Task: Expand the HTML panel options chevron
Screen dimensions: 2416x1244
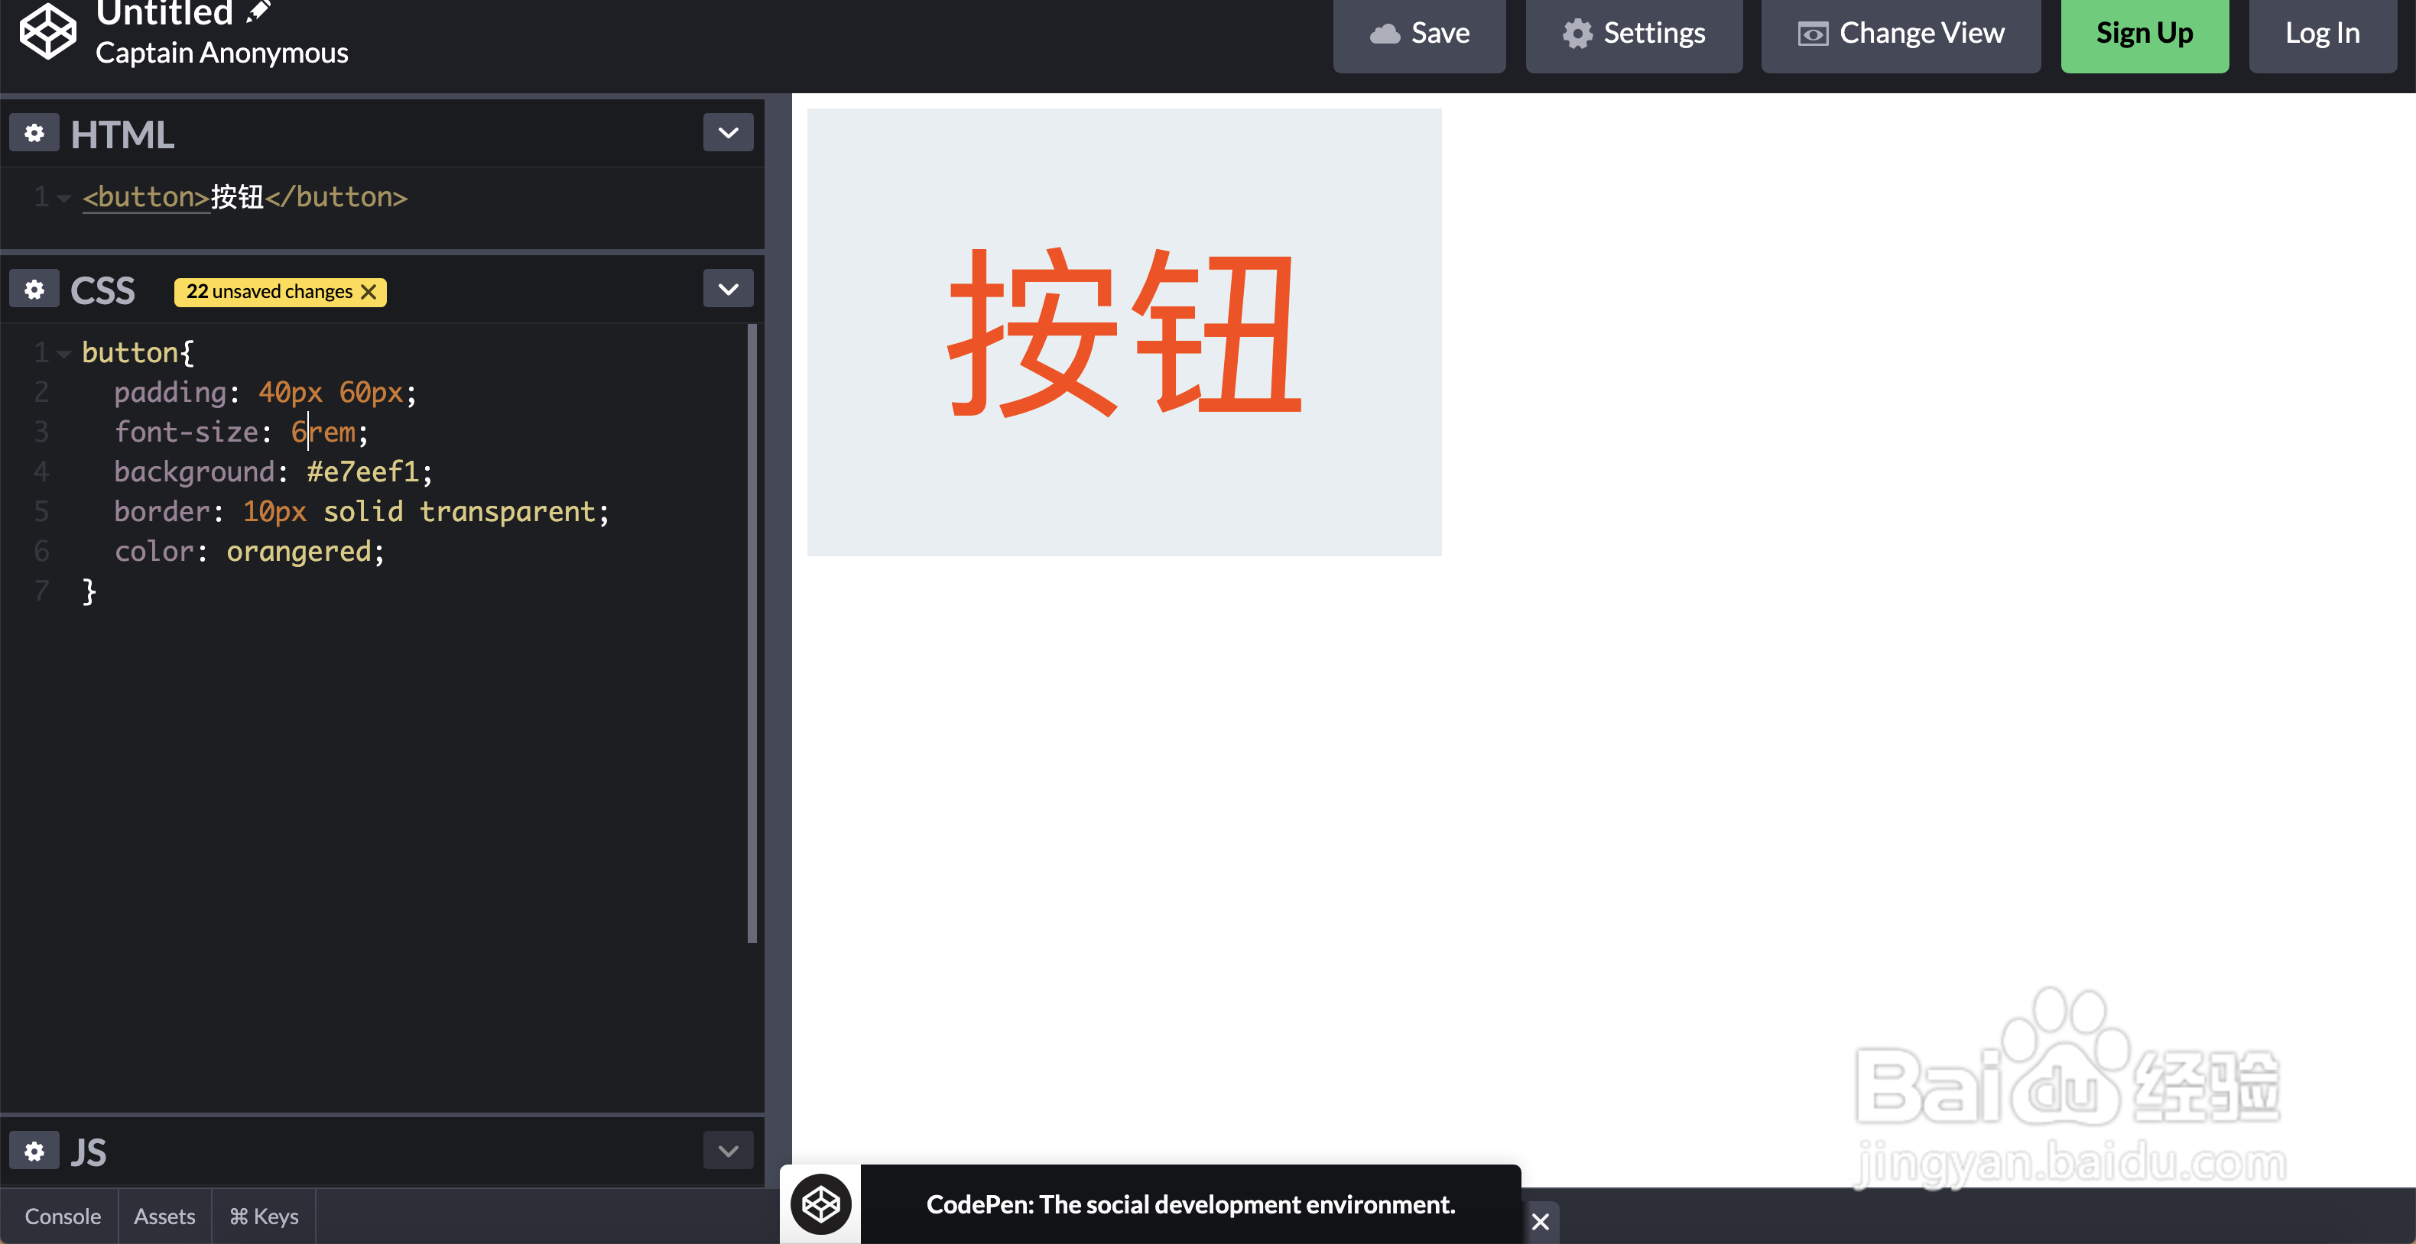Action: pos(728,132)
